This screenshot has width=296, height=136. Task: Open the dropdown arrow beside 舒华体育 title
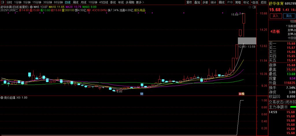click(x=31, y=6)
